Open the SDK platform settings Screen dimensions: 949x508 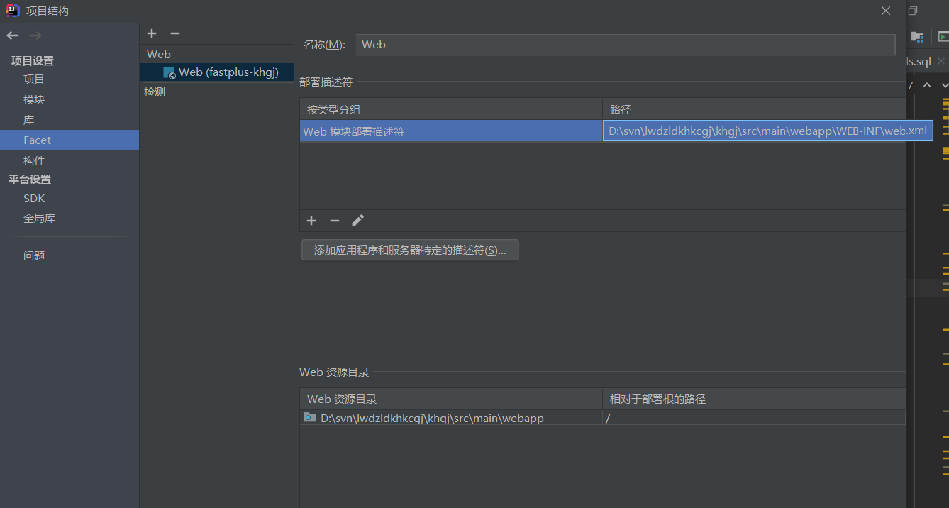coord(34,198)
